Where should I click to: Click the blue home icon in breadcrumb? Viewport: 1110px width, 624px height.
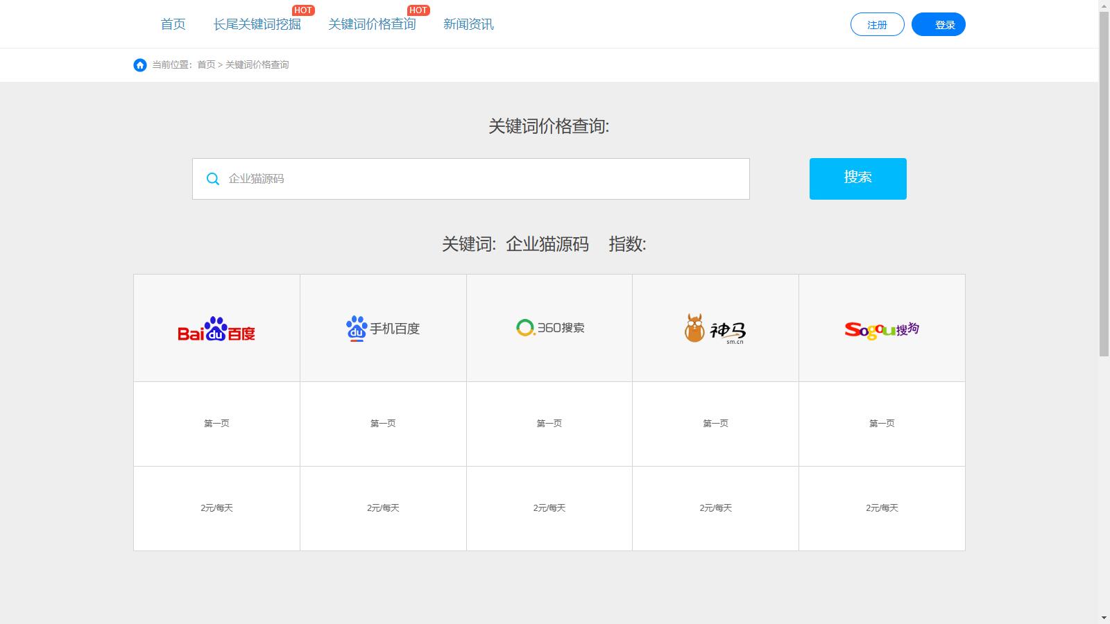(140, 65)
